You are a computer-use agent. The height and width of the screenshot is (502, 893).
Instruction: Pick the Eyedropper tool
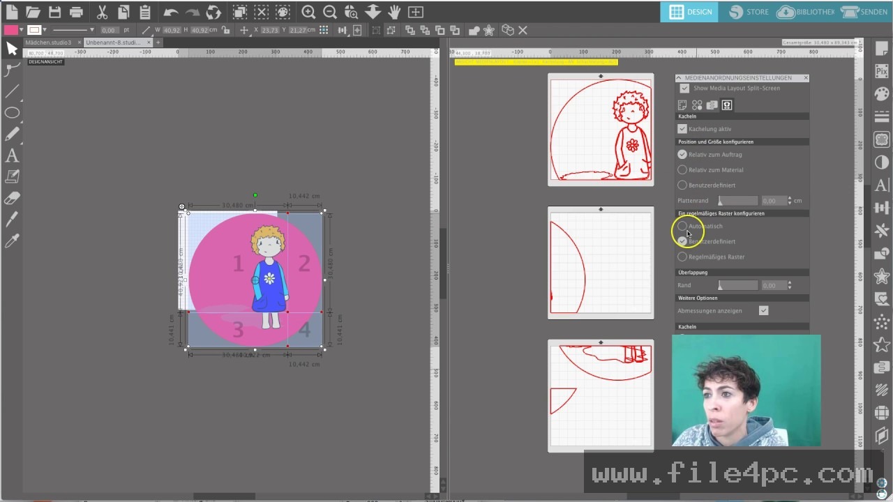(x=12, y=241)
